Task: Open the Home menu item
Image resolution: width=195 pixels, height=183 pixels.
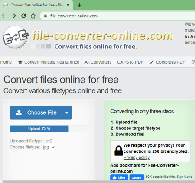Action: click(6, 62)
